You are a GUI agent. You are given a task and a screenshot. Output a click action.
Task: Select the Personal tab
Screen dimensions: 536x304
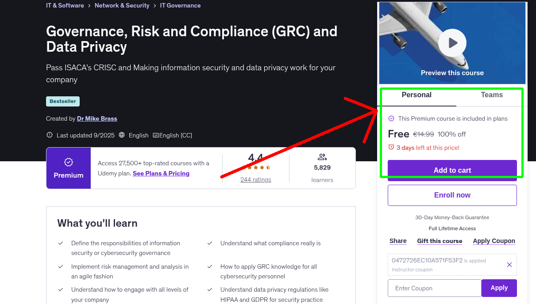[x=416, y=95]
